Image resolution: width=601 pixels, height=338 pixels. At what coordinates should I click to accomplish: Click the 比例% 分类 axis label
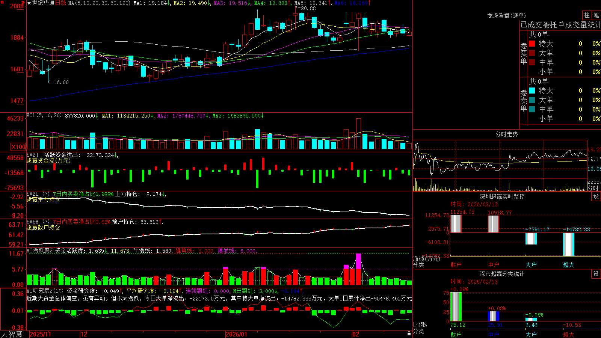coord(420,328)
